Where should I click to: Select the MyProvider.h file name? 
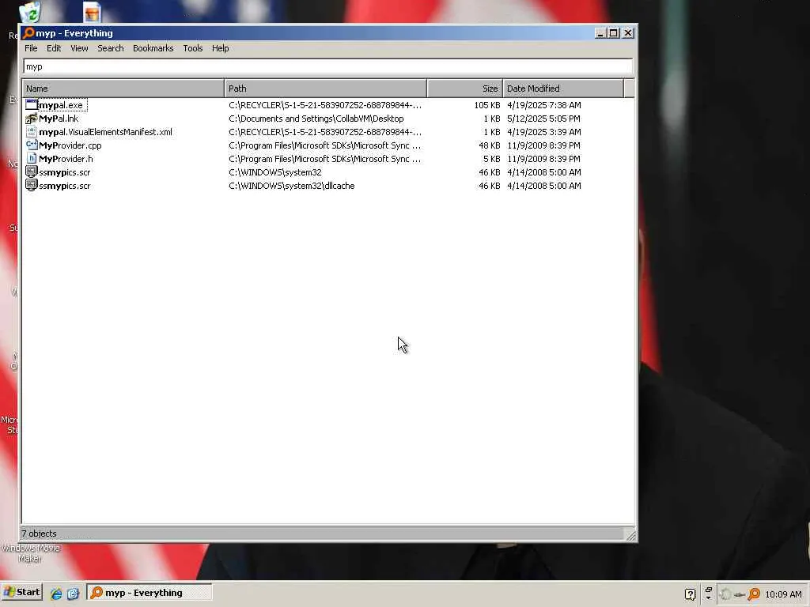[x=66, y=159]
